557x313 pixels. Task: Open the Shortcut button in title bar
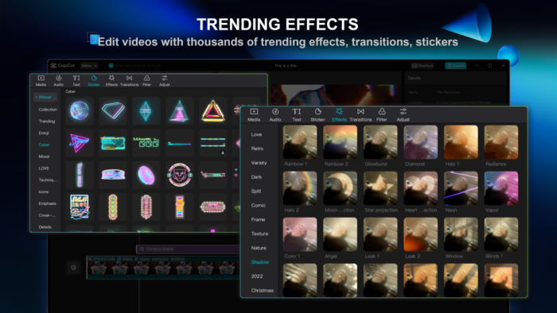tap(423, 66)
